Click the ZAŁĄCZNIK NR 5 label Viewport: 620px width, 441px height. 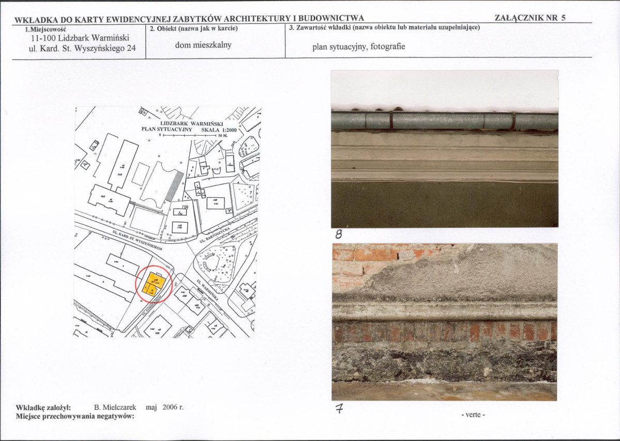(x=530, y=18)
